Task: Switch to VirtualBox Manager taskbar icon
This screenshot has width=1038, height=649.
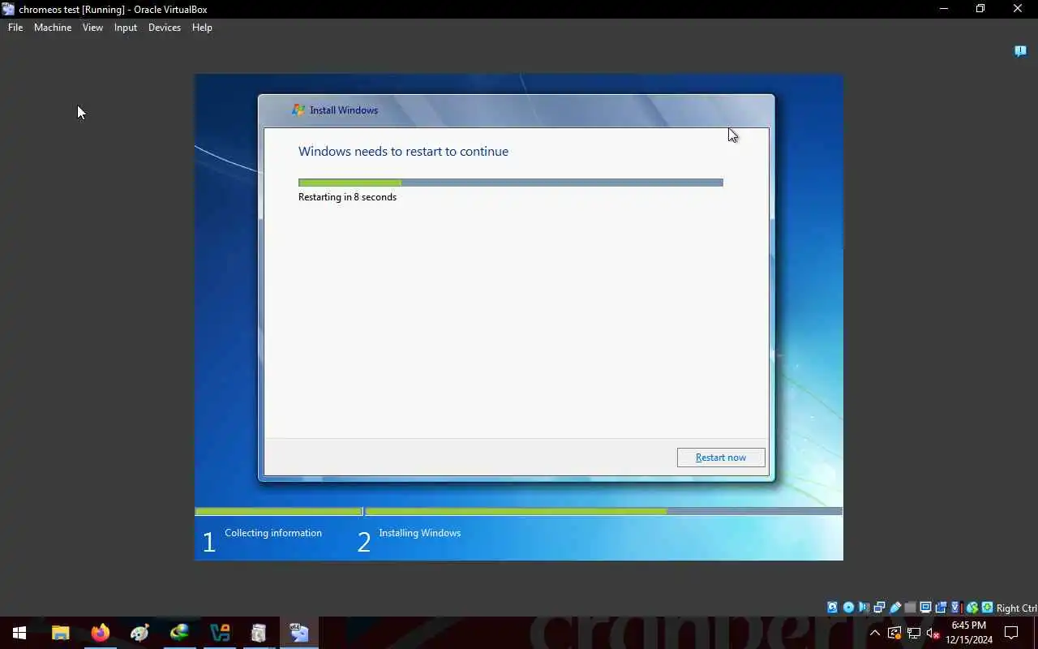Action: [x=219, y=633]
